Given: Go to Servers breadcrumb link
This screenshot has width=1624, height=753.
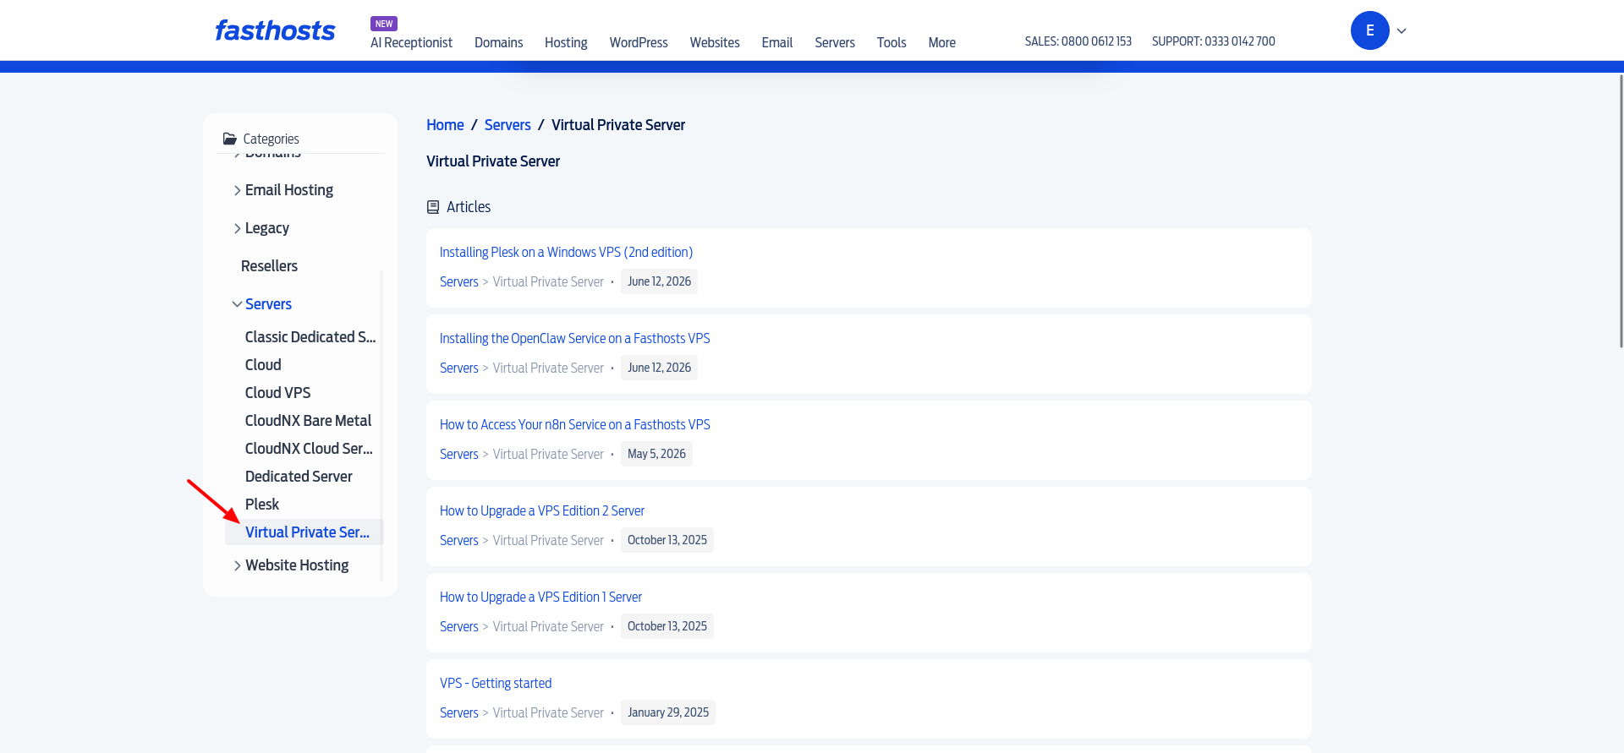Looking at the screenshot, I should (507, 125).
